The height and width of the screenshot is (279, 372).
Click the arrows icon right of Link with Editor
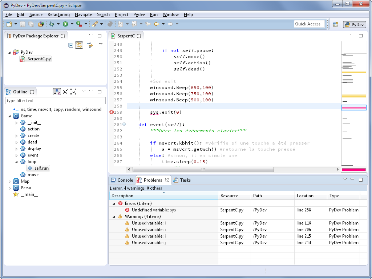90,45
